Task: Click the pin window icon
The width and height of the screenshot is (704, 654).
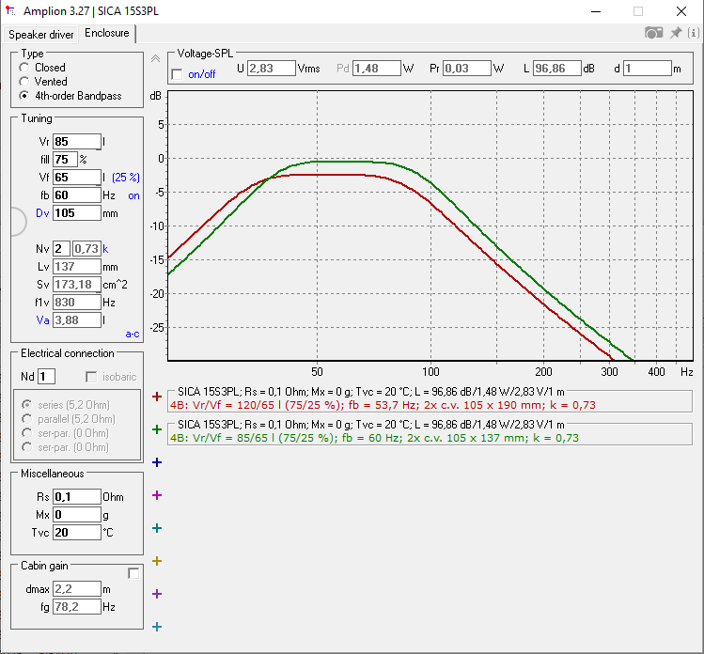Action: (x=676, y=33)
